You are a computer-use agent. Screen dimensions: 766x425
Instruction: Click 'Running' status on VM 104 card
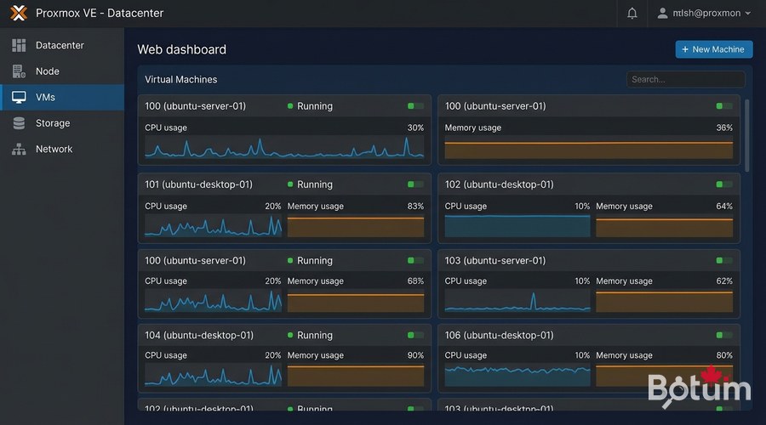point(315,335)
